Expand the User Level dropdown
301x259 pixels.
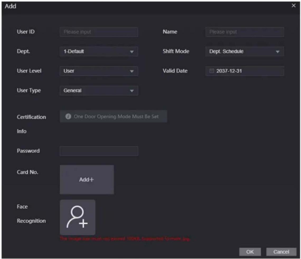(99, 71)
